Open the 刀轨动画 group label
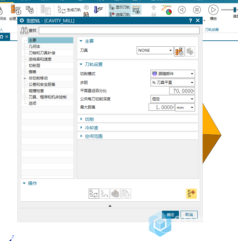The width and height of the screenshot is (238, 241). (212, 30)
